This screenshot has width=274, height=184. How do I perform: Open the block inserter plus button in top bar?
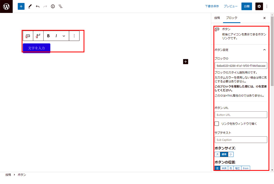point(21,6)
